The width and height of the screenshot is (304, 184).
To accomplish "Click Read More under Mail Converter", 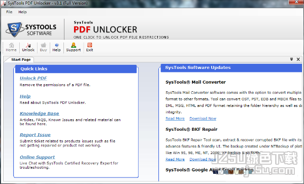I will point(175,118).
